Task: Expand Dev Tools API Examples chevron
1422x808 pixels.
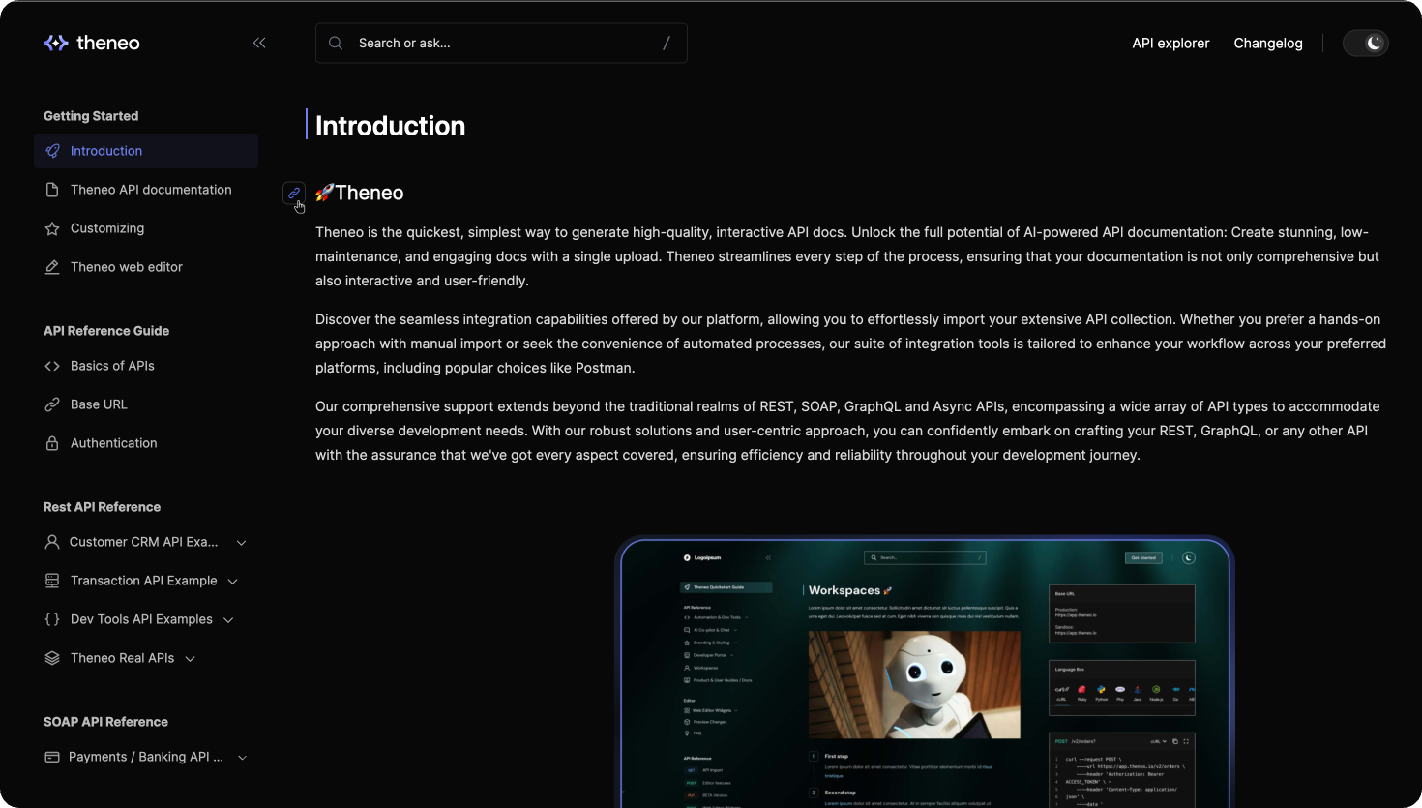Action: pos(228,620)
